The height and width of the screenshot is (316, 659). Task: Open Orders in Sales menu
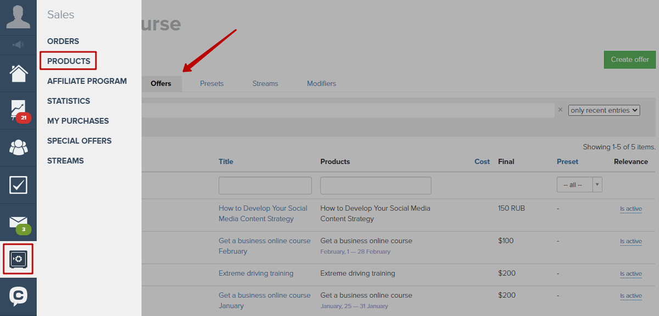63,41
